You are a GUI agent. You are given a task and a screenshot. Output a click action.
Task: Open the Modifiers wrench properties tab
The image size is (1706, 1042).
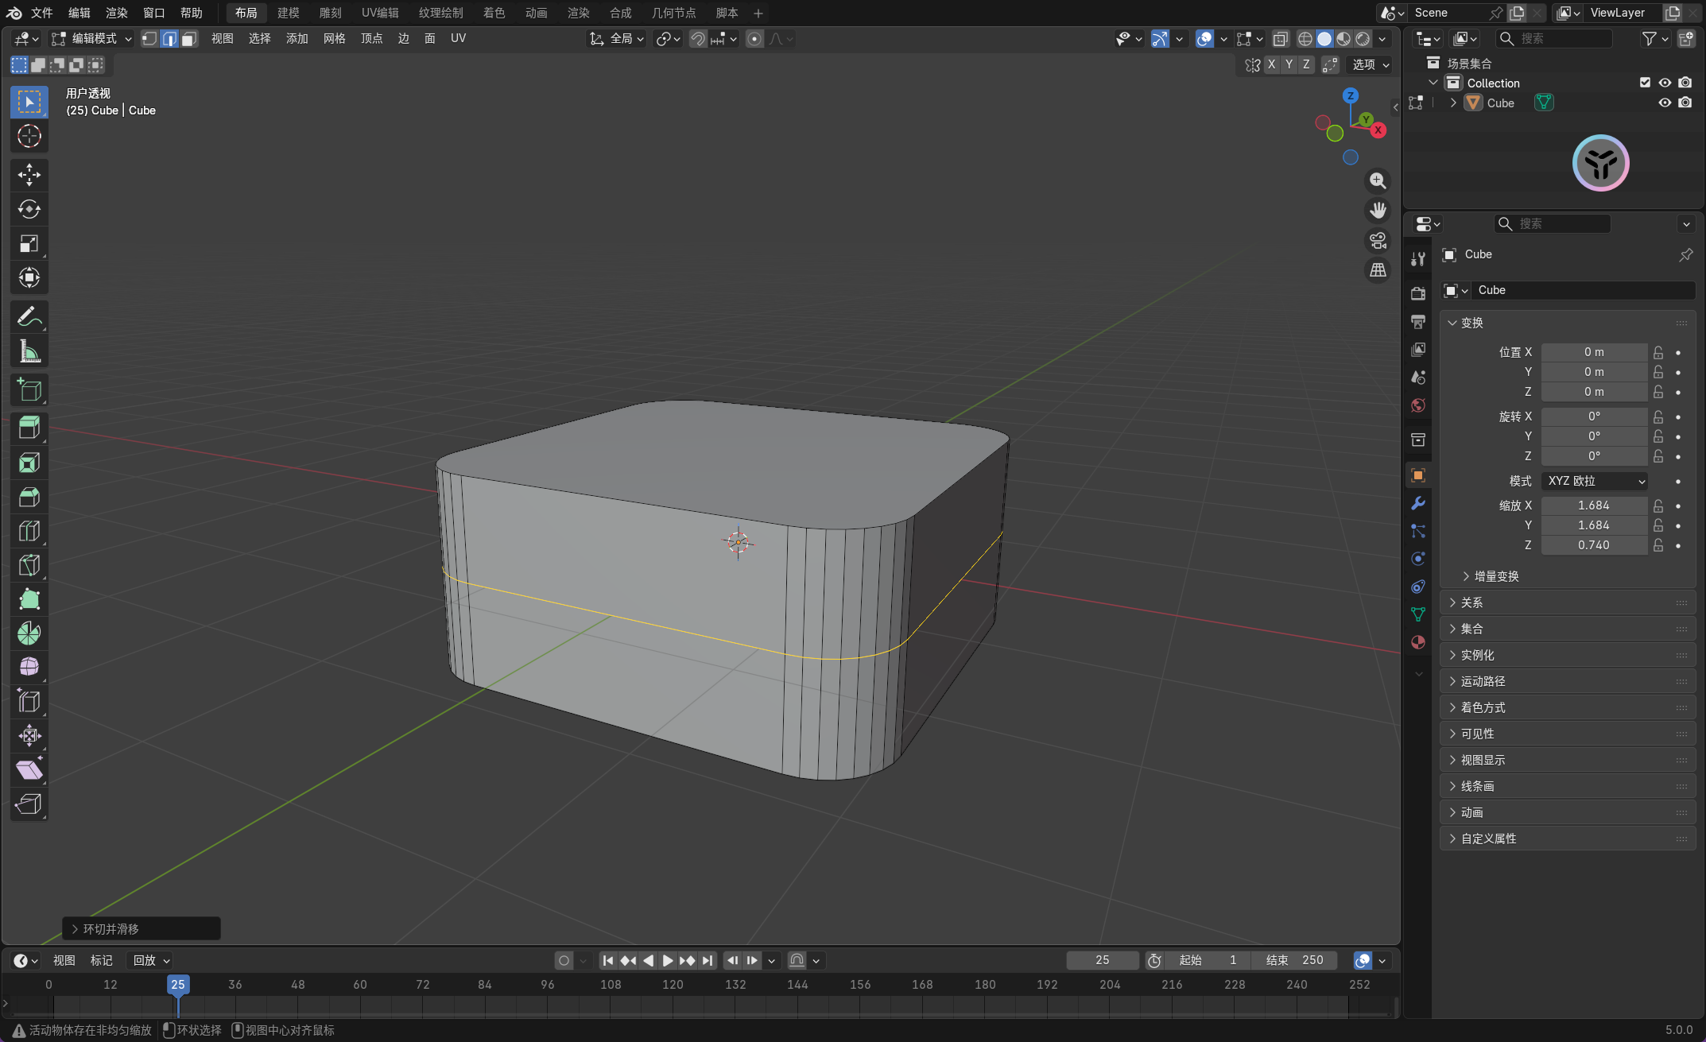1418,503
